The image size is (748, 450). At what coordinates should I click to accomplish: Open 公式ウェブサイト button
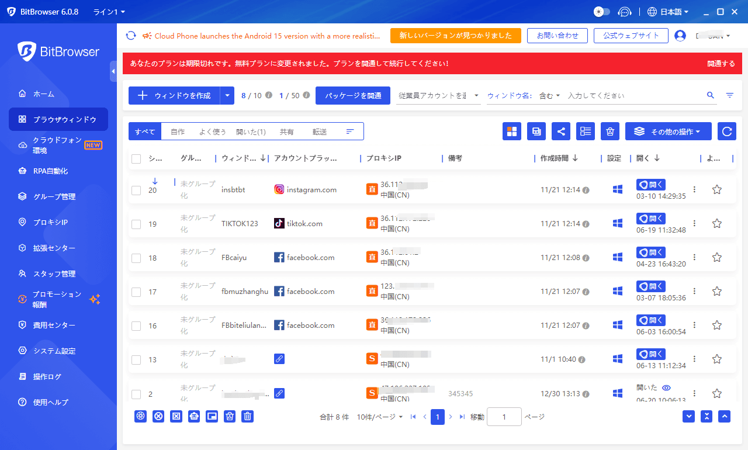coord(631,36)
